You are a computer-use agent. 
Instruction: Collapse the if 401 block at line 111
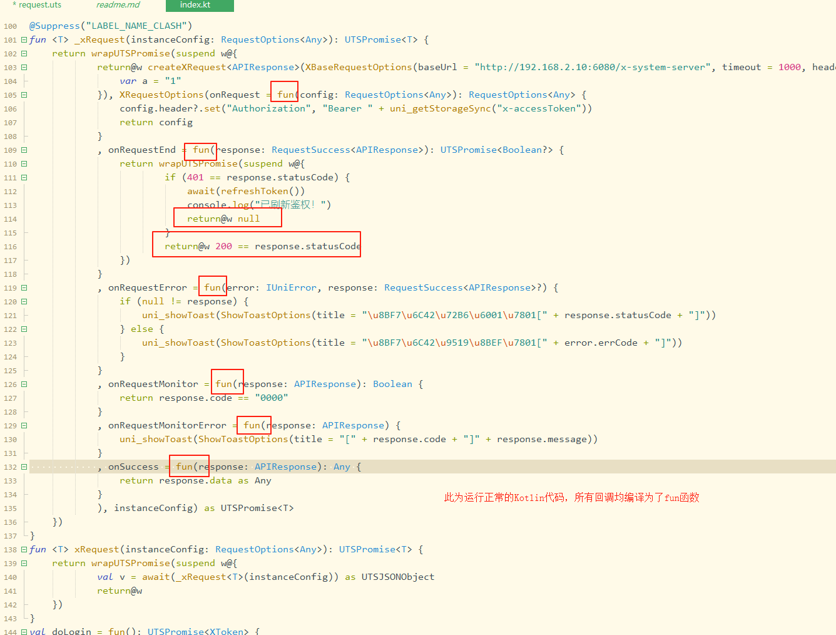click(24, 177)
